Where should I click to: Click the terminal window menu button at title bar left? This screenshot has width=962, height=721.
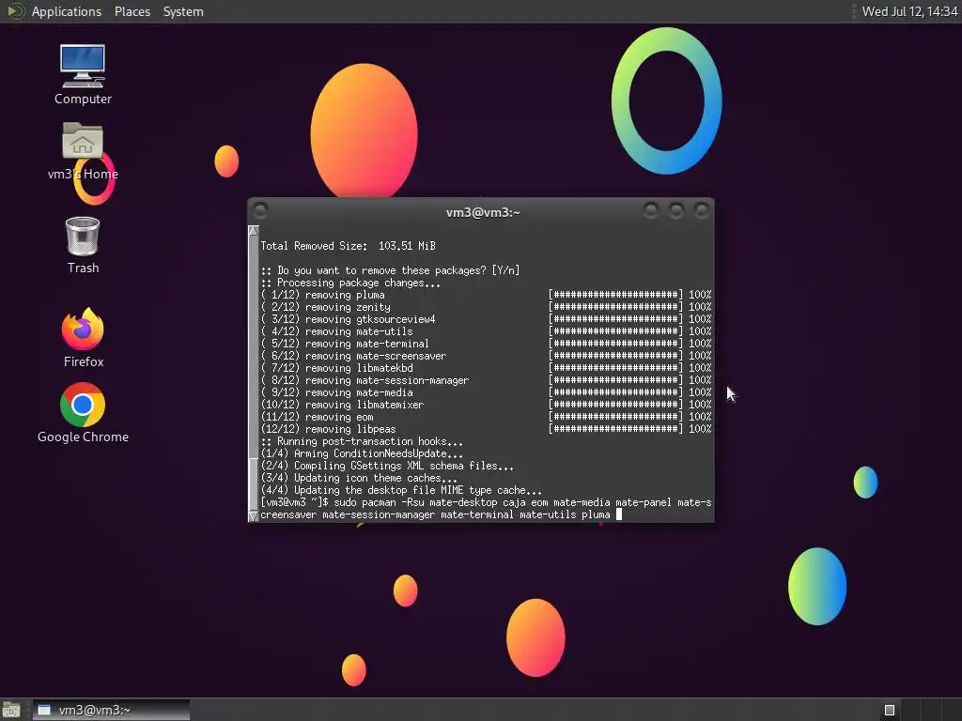pyautogui.click(x=259, y=211)
